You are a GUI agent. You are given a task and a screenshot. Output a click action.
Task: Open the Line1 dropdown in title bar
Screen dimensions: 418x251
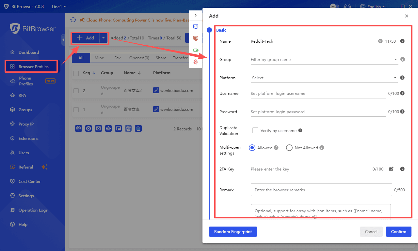[59, 7]
